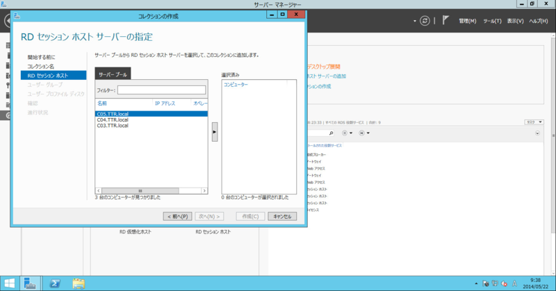Maximize the コレクションの作成 dialog
556x291 pixels.
pyautogui.click(x=282, y=15)
